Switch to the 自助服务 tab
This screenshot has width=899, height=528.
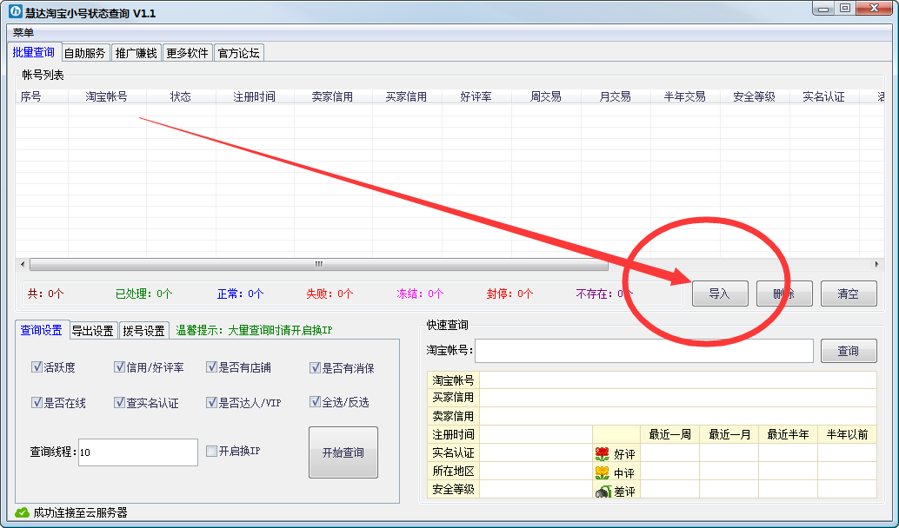(x=84, y=53)
